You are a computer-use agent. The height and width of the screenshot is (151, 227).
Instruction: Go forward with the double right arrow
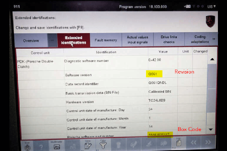(x=208, y=142)
